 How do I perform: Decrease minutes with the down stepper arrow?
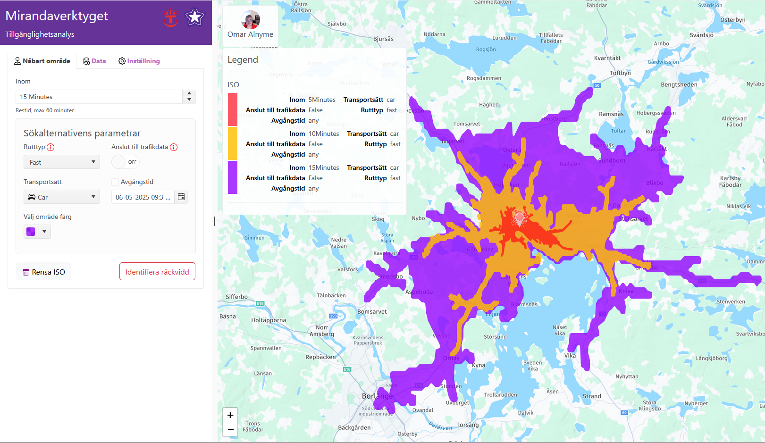(189, 100)
